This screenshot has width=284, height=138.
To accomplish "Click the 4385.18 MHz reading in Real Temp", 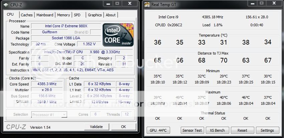I will 212,17.
